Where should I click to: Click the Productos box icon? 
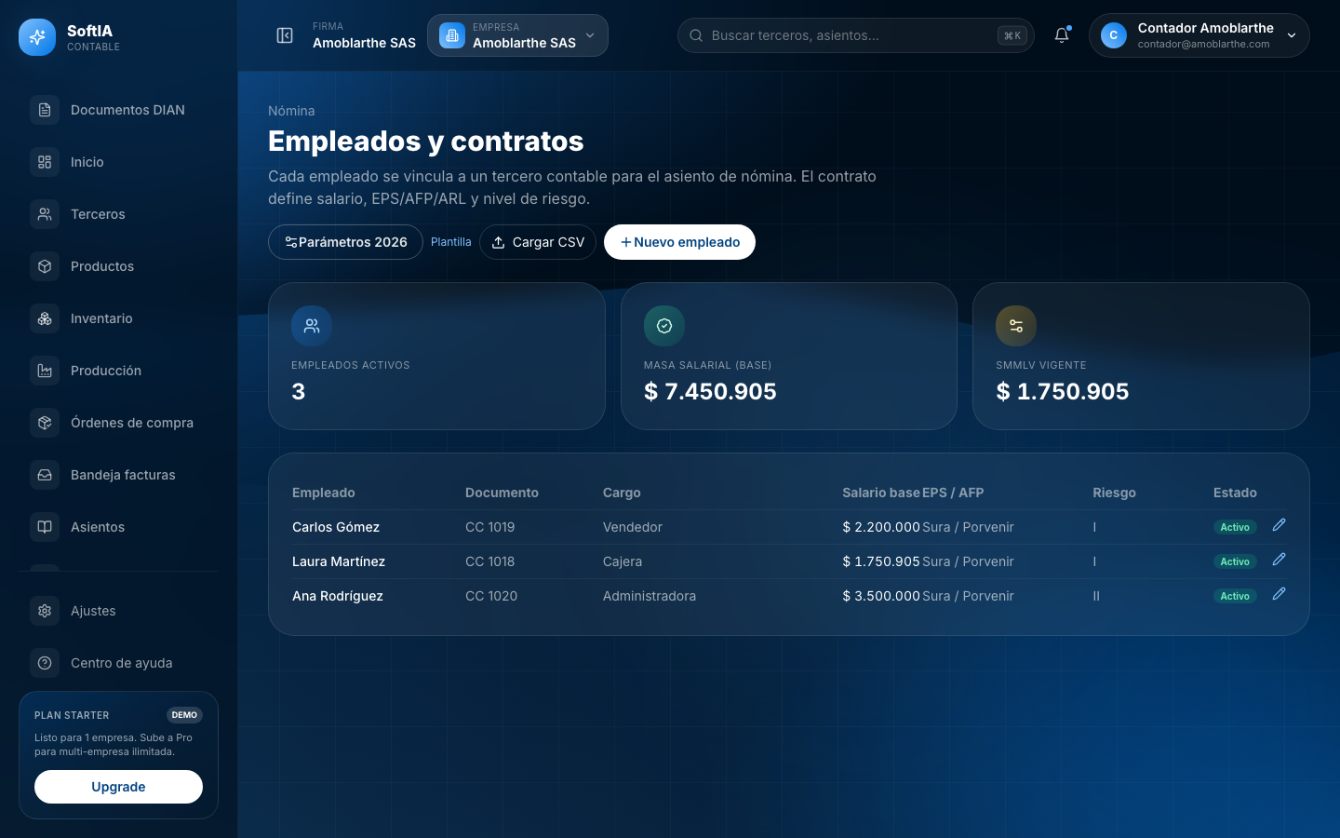tap(45, 266)
